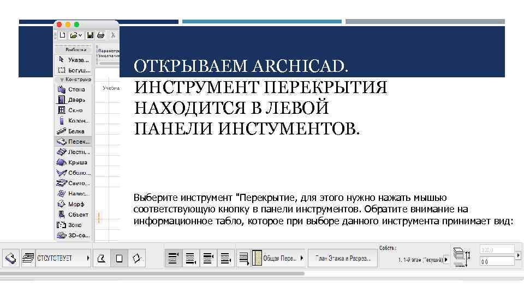Click the Open file folder icon
This screenshot has height=294, width=524.
point(74,35)
